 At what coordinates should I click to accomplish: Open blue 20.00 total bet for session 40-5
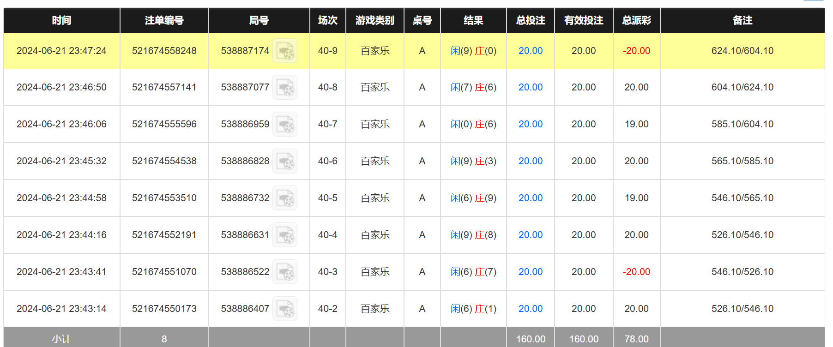[530, 198]
